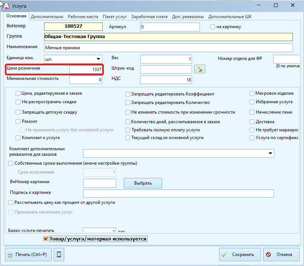Enable 'Требовать полную оплату услуги'

[128, 130]
